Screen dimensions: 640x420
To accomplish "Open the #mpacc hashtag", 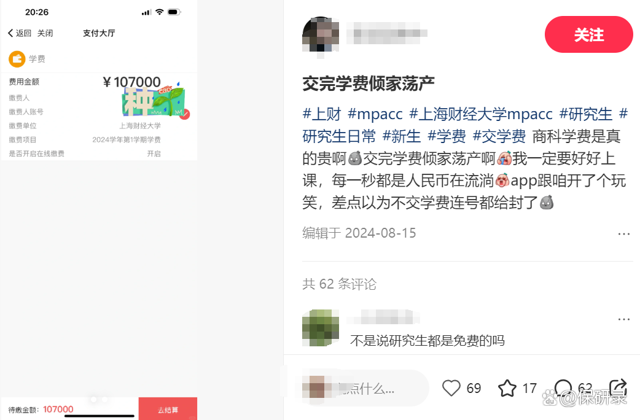I will coord(375,114).
